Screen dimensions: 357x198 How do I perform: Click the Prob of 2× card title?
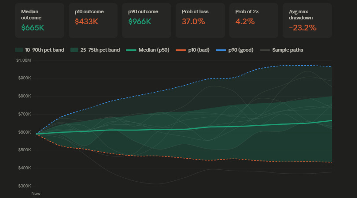[x=247, y=11]
